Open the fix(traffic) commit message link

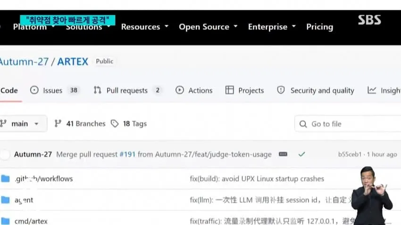(272, 221)
